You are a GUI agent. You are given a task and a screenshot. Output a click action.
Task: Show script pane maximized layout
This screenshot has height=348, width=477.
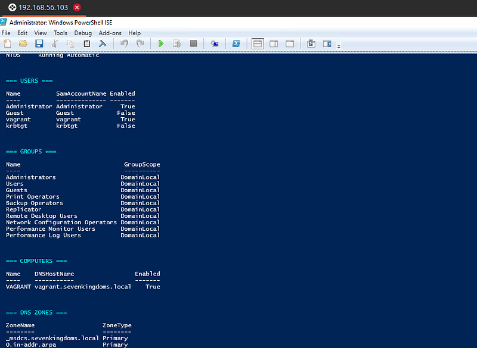click(290, 43)
